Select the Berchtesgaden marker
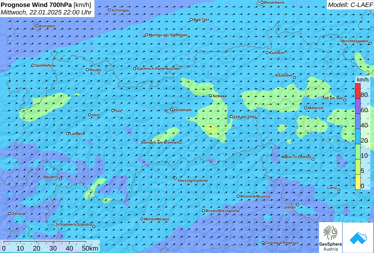 coord(370,43)
